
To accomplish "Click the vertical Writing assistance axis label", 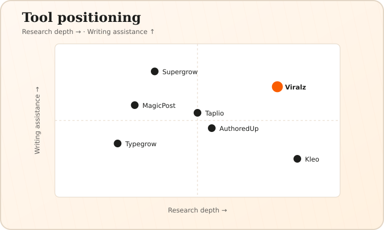I will coord(37,120).
